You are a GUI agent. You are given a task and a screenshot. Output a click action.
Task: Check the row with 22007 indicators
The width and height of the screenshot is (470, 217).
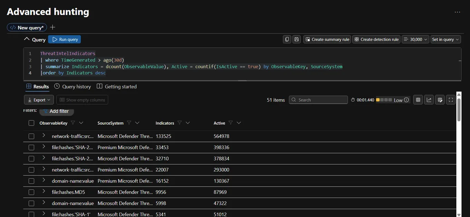31,170
